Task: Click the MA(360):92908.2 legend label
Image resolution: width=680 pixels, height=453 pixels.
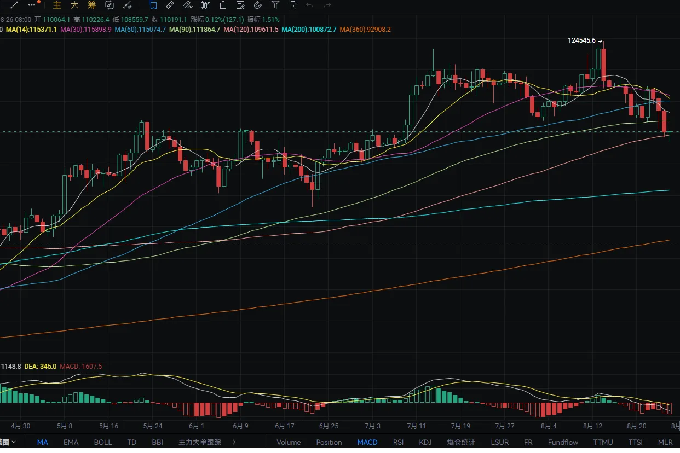Action: (x=365, y=29)
